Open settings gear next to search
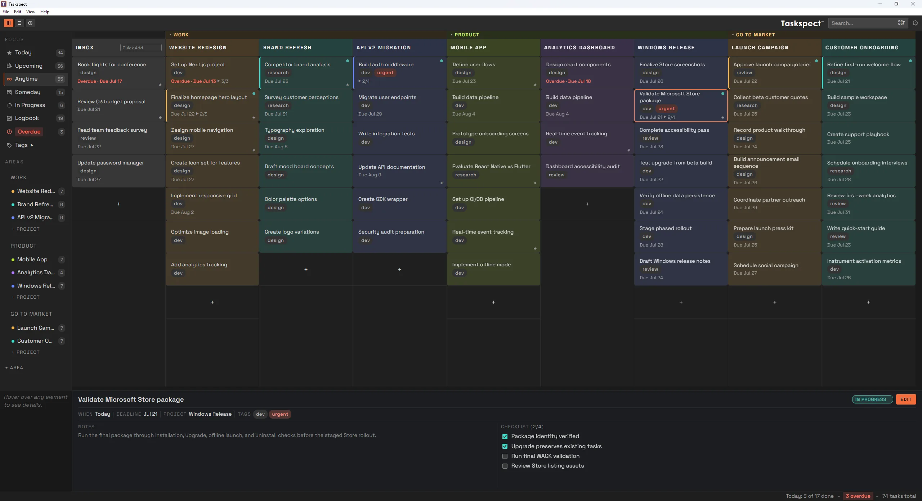 pyautogui.click(x=915, y=23)
